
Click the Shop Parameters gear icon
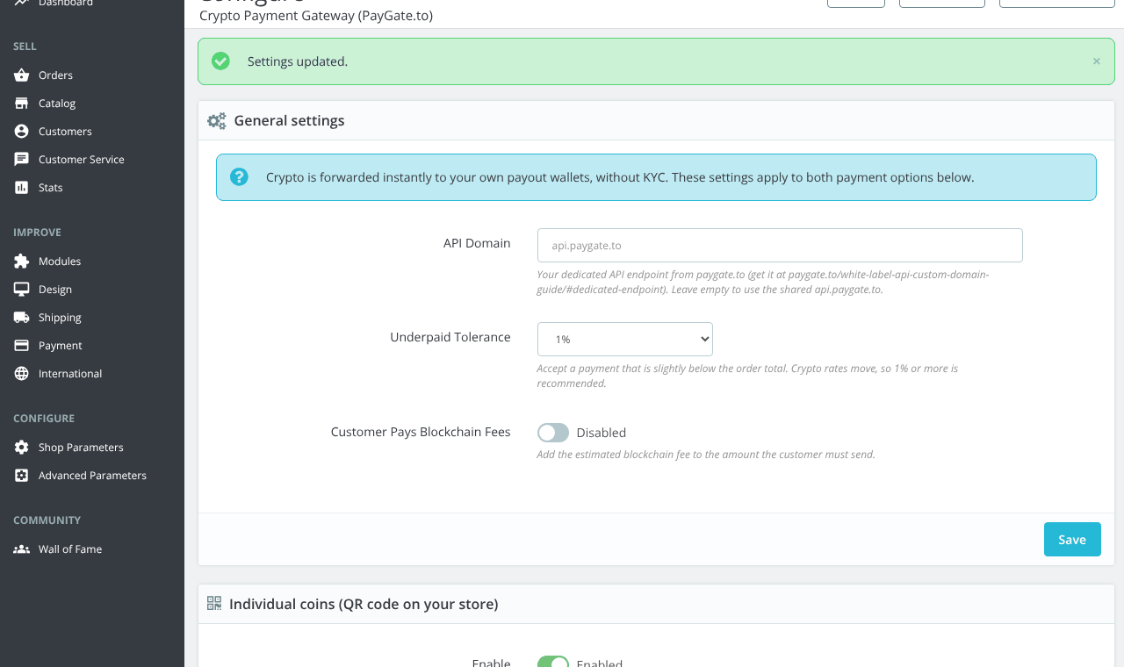point(22,448)
